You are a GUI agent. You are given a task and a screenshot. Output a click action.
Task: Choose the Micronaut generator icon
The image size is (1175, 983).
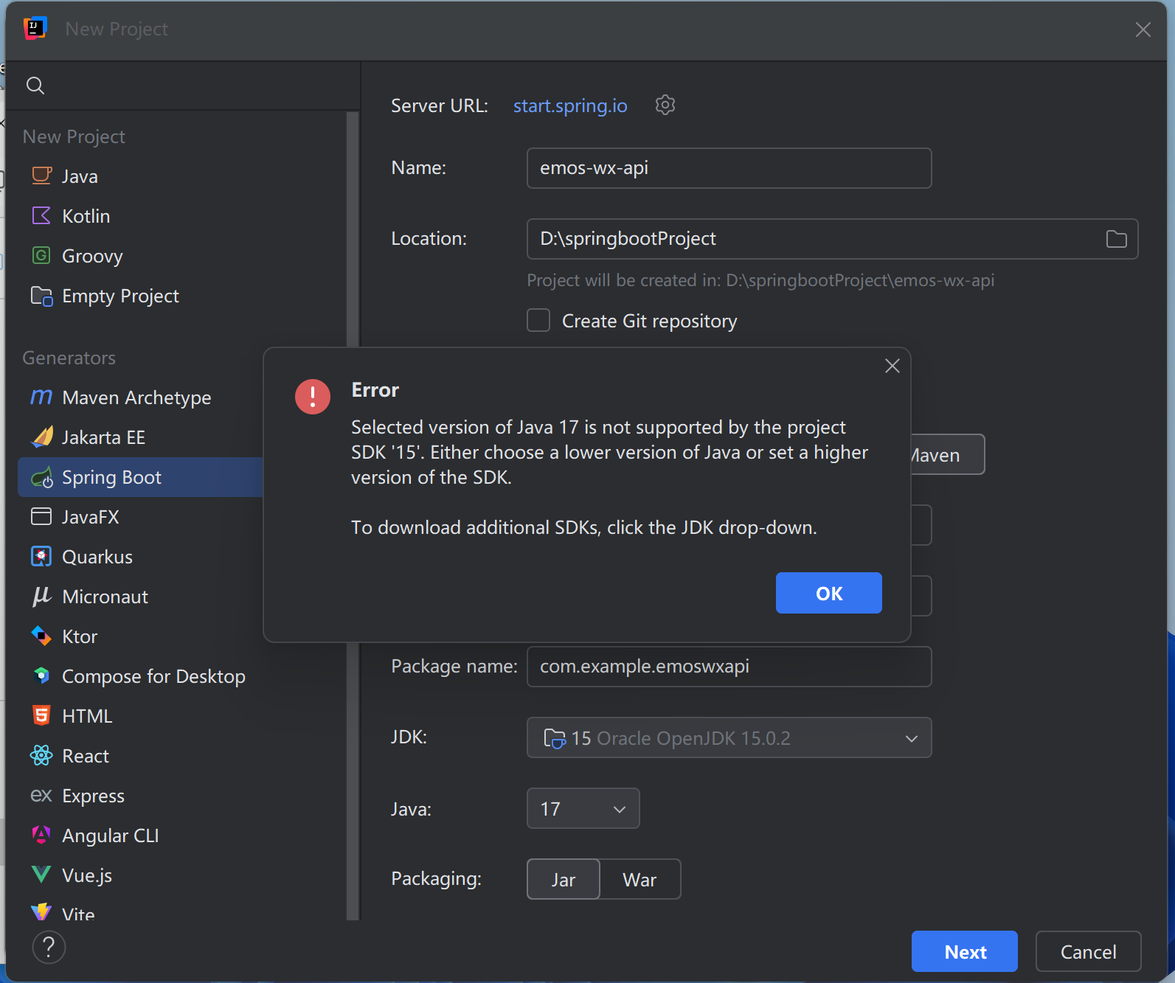41,596
